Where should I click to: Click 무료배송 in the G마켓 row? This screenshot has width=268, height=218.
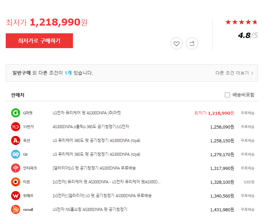(x=247, y=113)
